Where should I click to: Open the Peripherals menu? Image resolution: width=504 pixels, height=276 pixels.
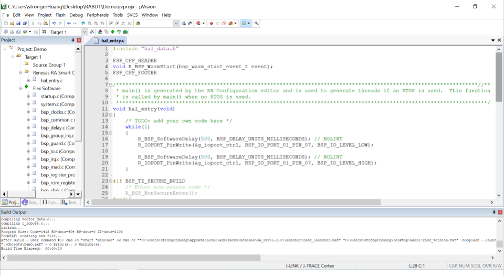(x=98, y=15)
